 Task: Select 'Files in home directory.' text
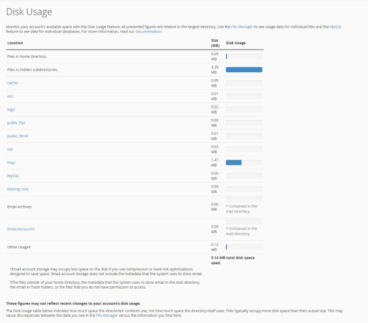27,56
